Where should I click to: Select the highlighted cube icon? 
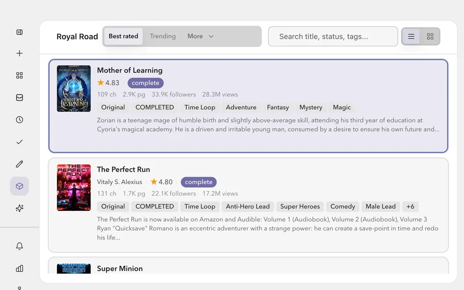[x=19, y=186]
